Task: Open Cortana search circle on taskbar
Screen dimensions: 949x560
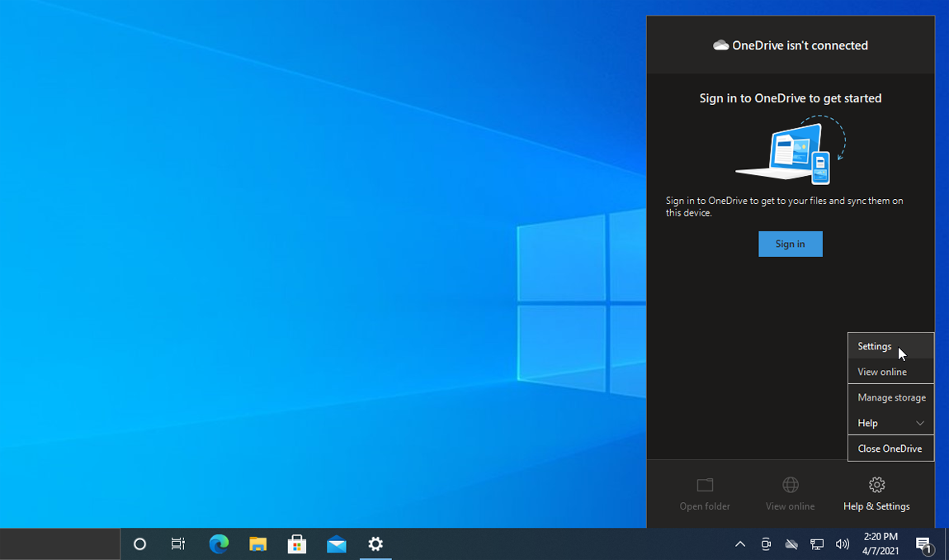Action: coord(139,543)
